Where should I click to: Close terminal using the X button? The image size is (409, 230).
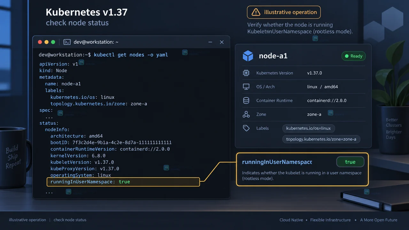[222, 42]
